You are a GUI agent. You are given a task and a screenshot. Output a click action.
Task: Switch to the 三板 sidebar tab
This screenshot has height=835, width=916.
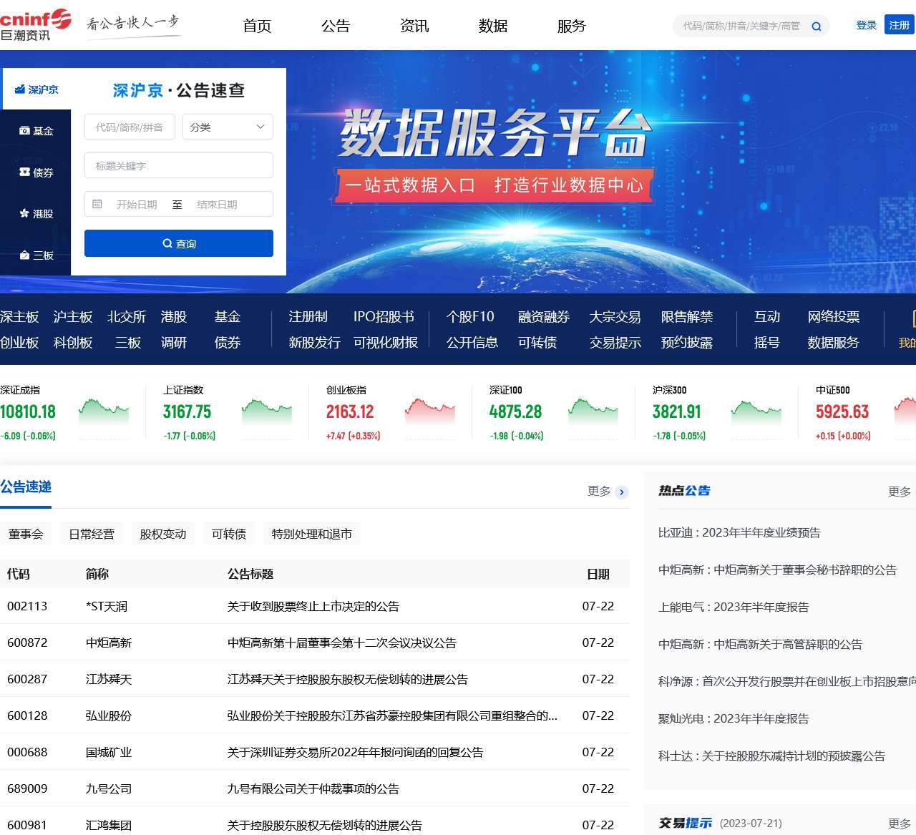[36, 255]
